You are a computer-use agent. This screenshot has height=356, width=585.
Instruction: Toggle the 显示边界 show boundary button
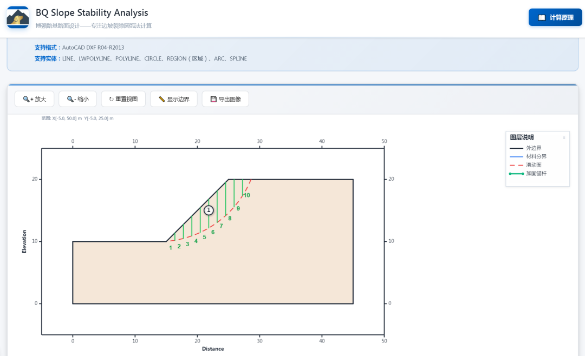point(174,99)
